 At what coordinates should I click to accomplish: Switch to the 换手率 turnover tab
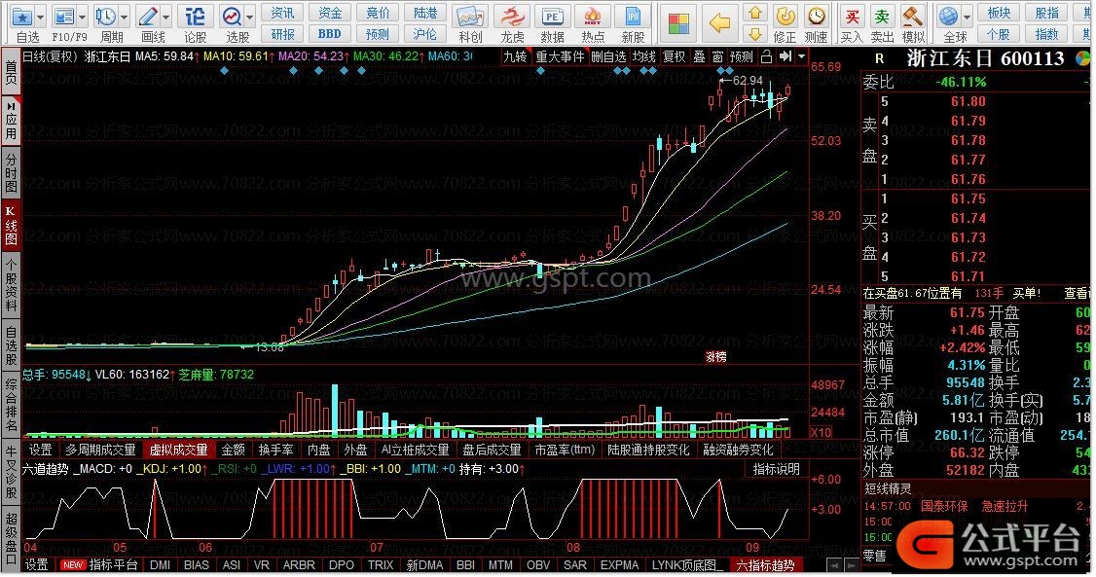tap(276, 450)
